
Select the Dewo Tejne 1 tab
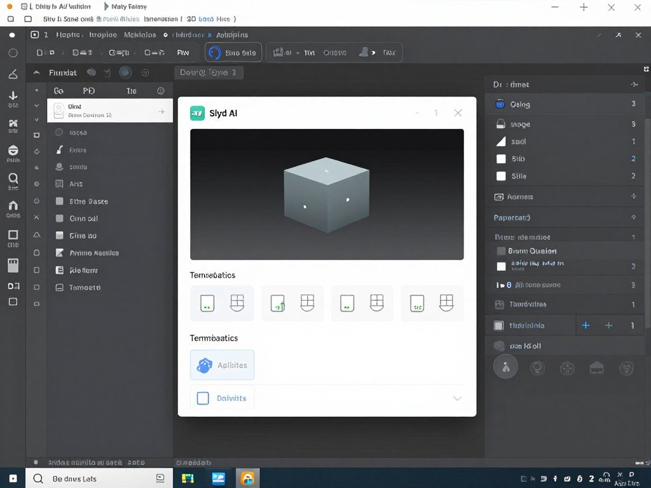(209, 72)
